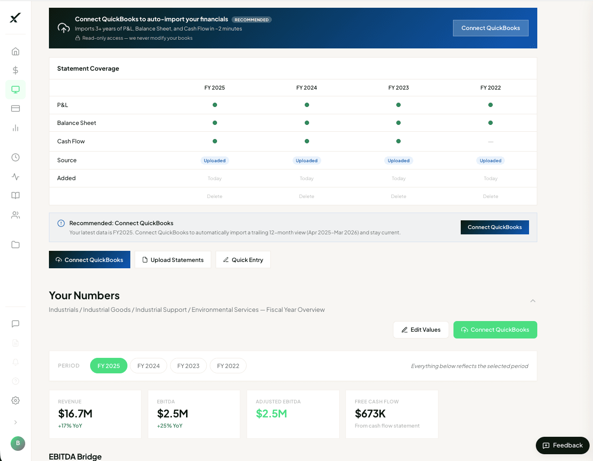The height and width of the screenshot is (461, 593).
Task: Open the chat message icon near the sidebar bottom
Action: [x=15, y=323]
